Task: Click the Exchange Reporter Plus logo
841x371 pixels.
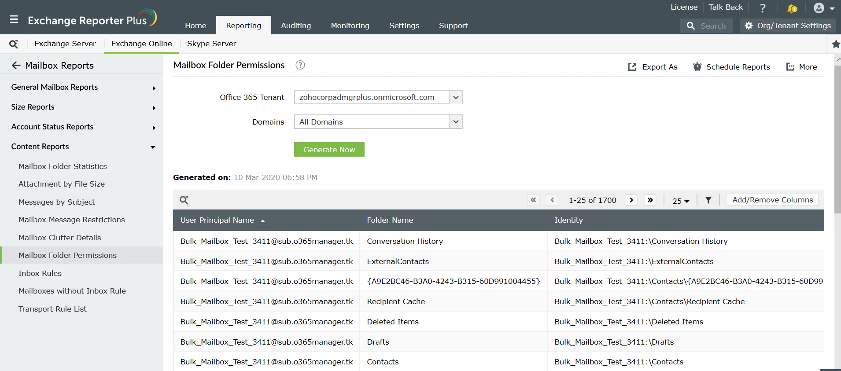Action: (x=92, y=18)
